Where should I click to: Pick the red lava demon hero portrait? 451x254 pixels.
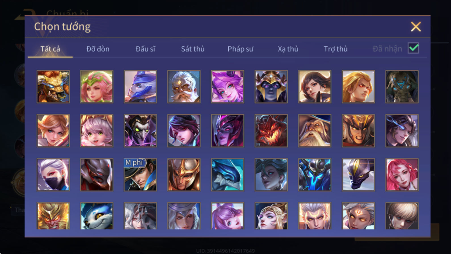click(x=271, y=131)
